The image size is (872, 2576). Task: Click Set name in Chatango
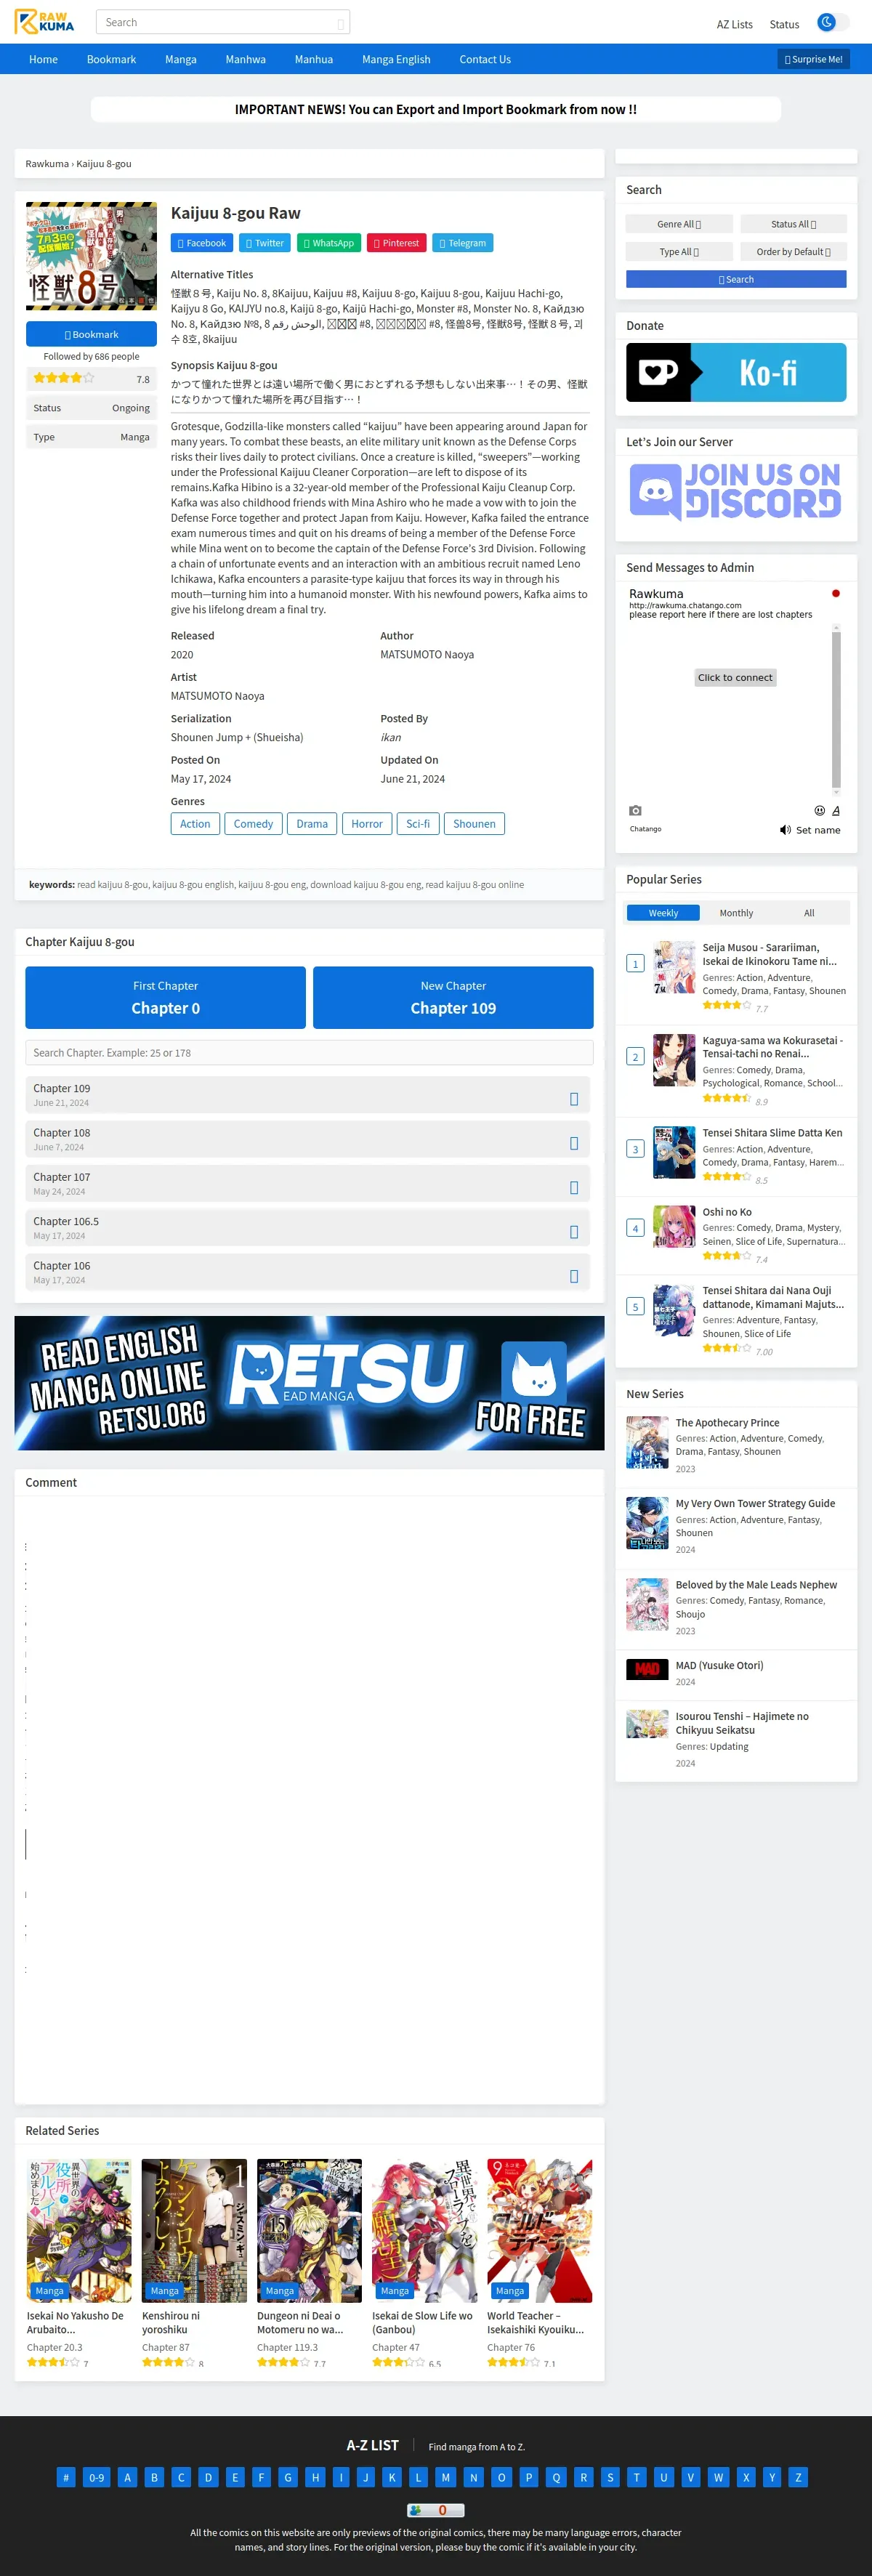818,830
